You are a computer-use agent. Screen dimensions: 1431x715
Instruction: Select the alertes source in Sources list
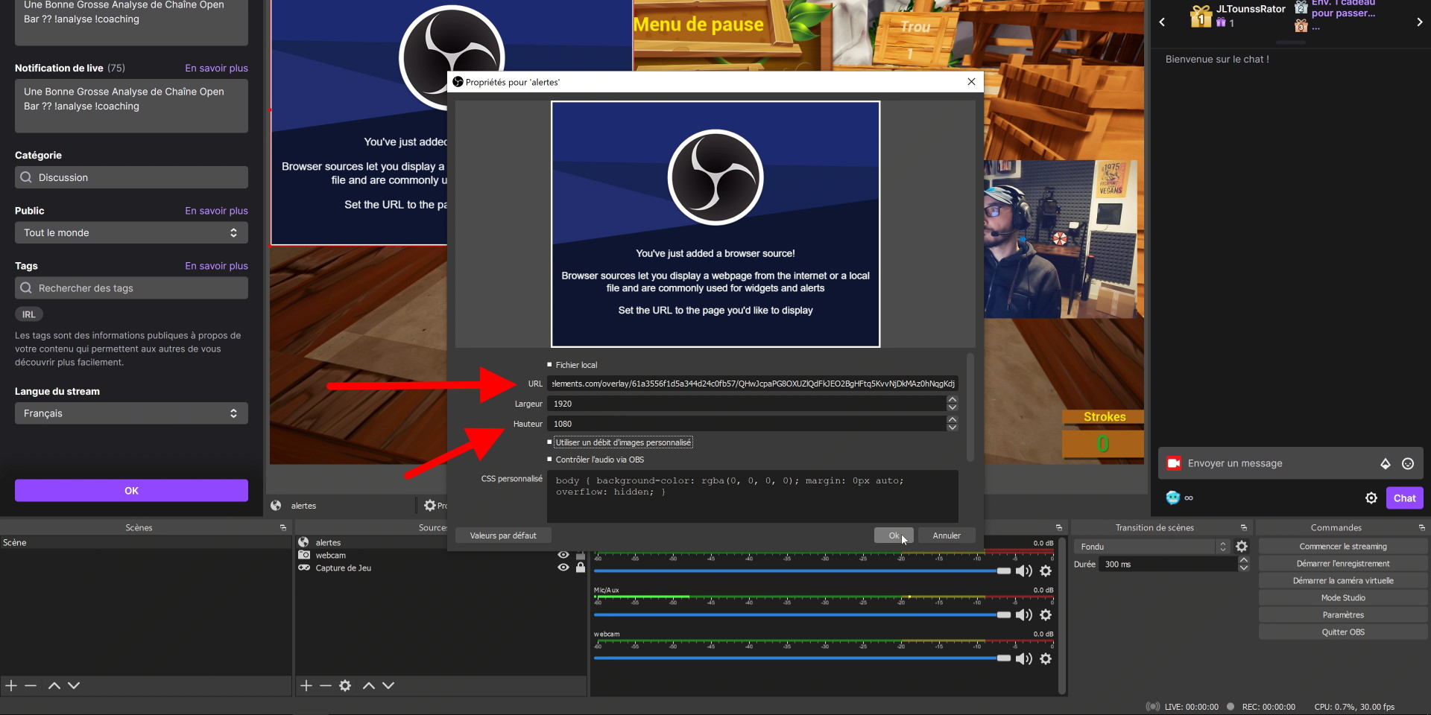tap(440, 542)
